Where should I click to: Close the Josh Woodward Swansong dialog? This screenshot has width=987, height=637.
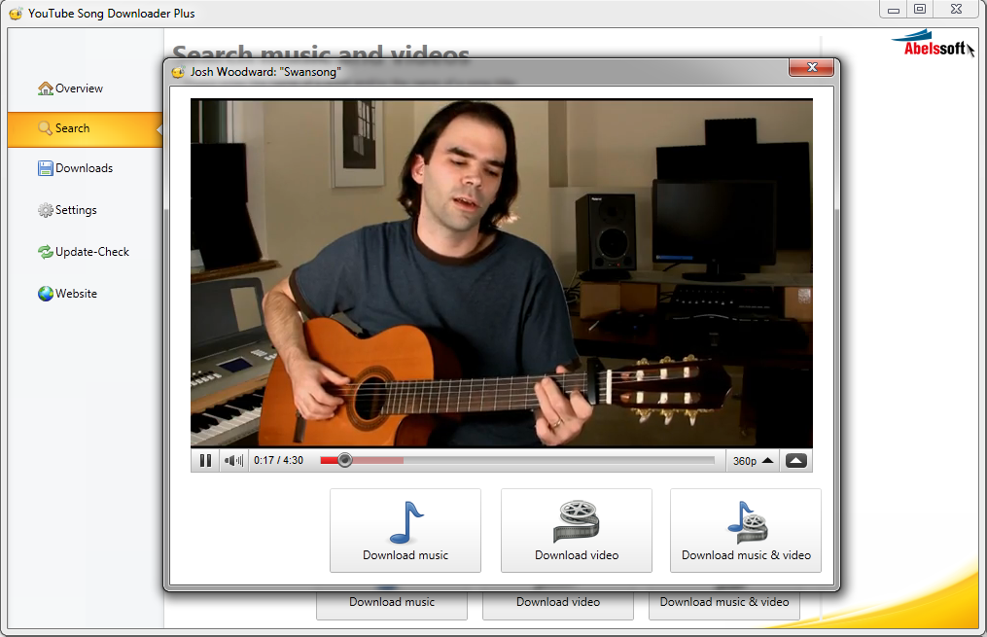pos(811,67)
